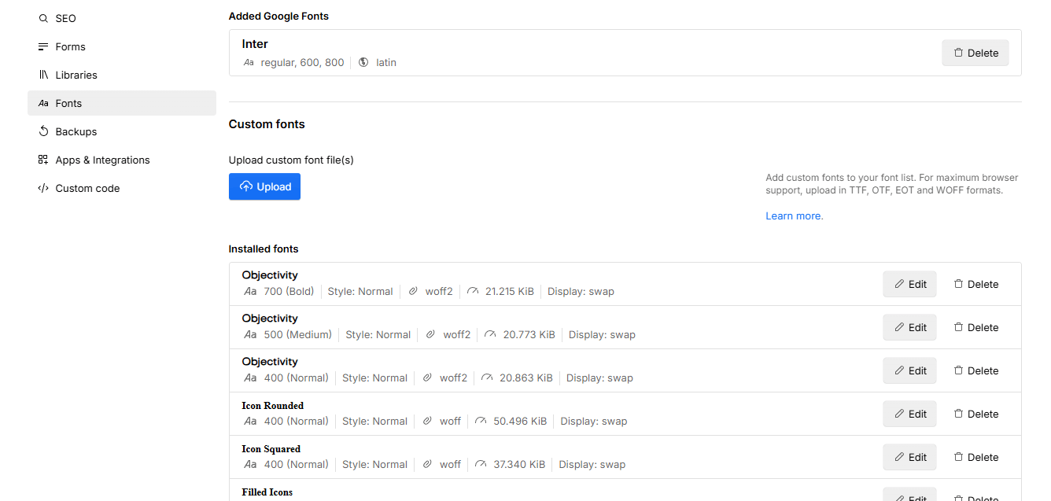This screenshot has width=1051, height=501.
Task: Delete the Icon Rounded font
Action: pyautogui.click(x=975, y=414)
